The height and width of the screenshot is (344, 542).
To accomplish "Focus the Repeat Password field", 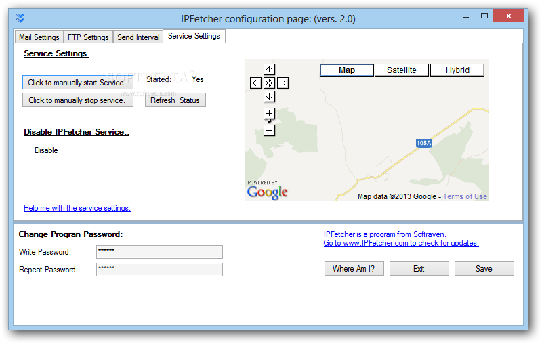I will (159, 270).
